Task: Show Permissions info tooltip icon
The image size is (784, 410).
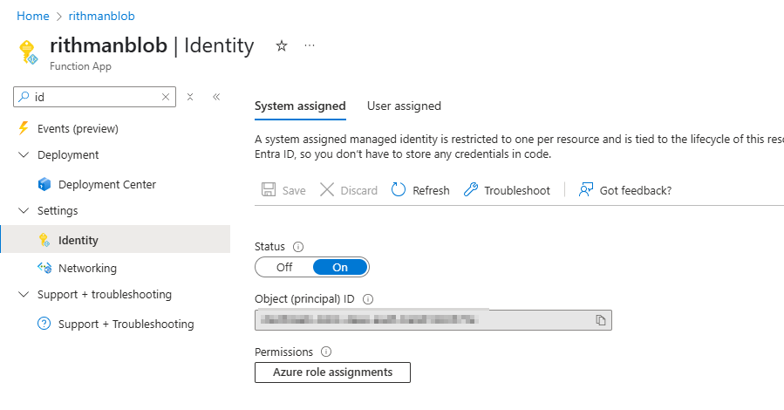Action: (x=326, y=352)
